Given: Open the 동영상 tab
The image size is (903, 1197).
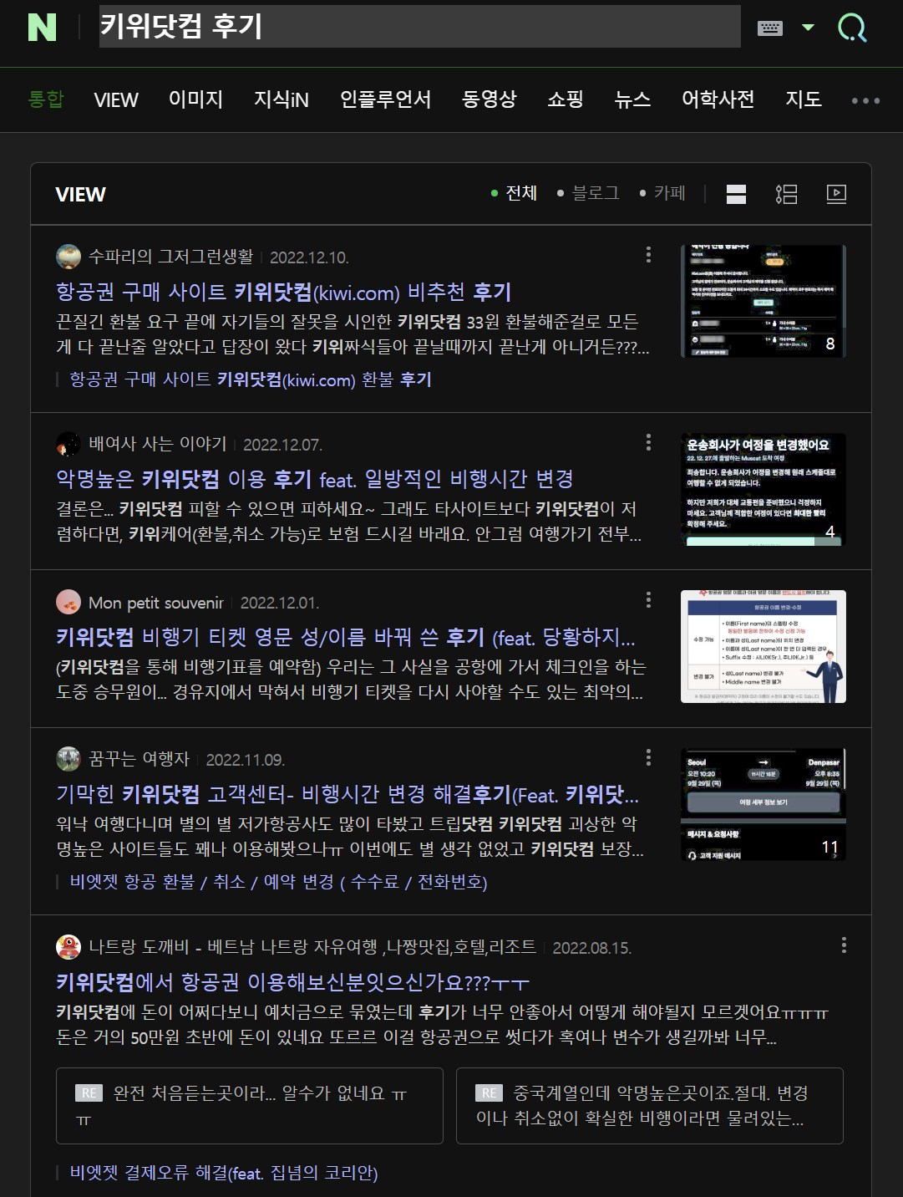Looking at the screenshot, I should click(x=490, y=99).
